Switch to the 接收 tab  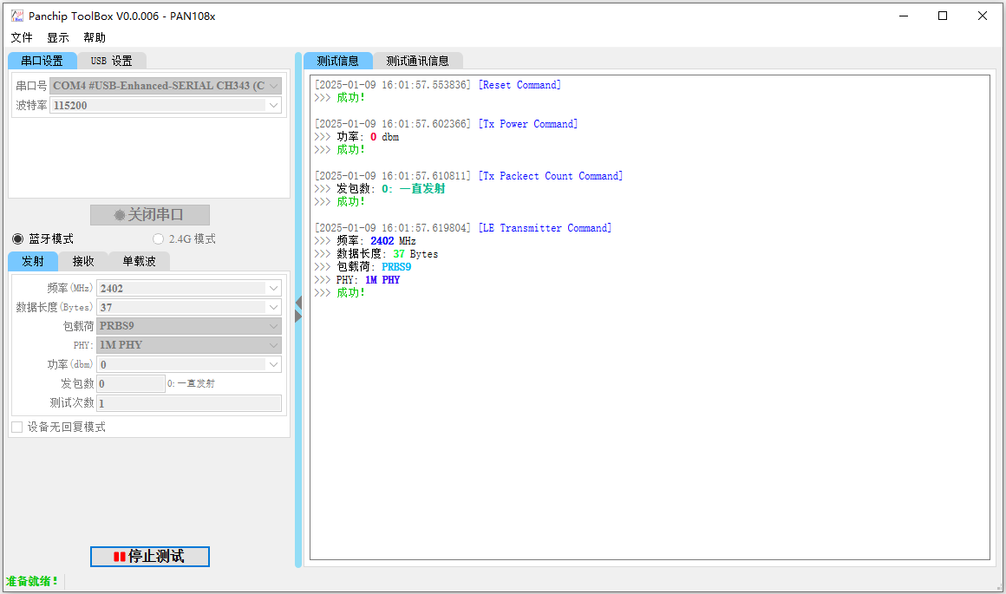pyautogui.click(x=83, y=261)
